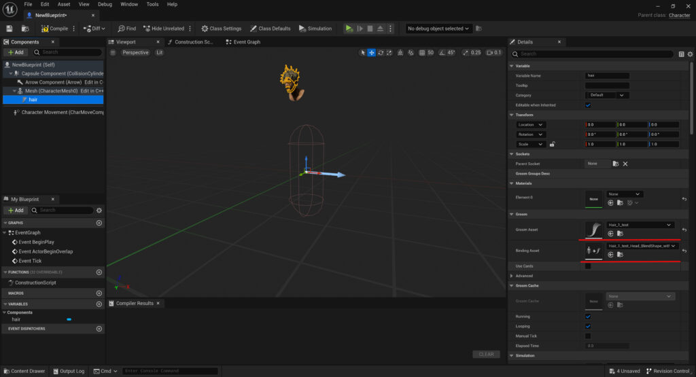Enable the Use Cards checkbox
Viewport: 696px width, 377px height.
(x=588, y=266)
